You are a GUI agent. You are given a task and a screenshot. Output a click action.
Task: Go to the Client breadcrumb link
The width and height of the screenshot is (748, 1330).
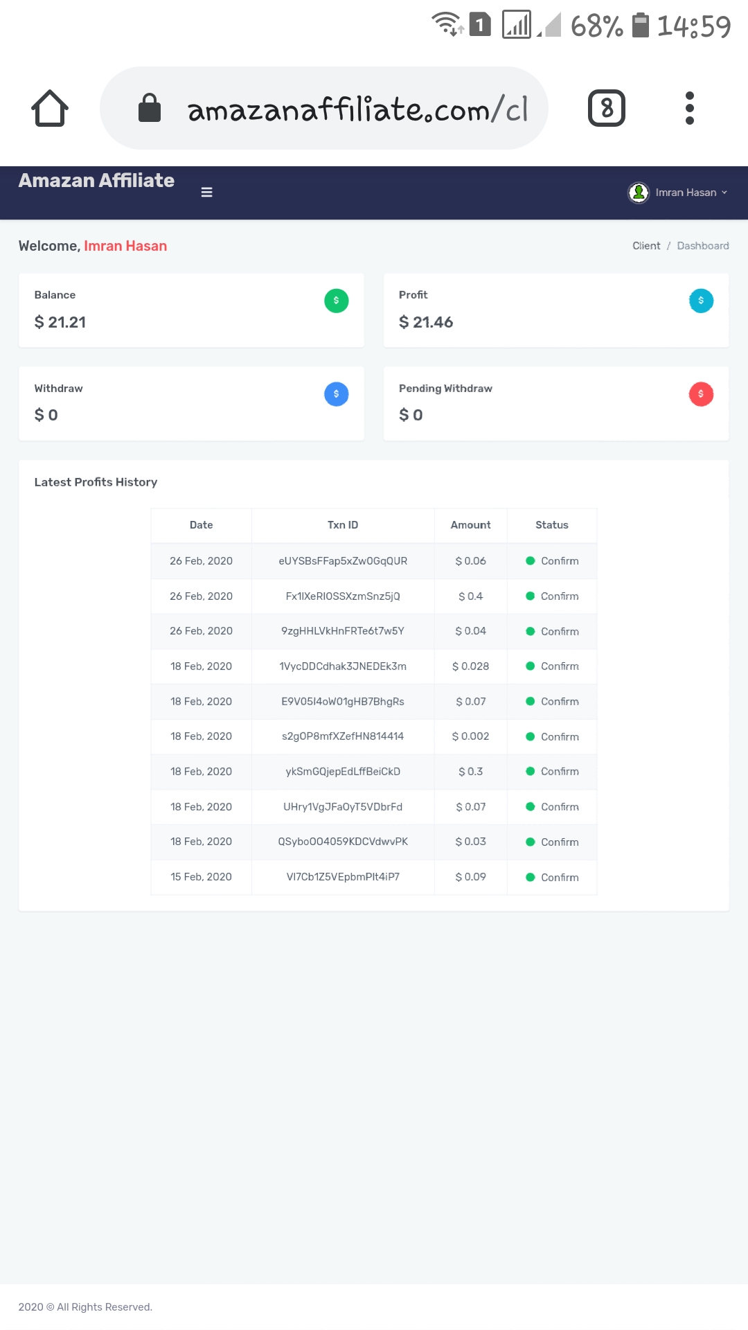[x=645, y=246]
